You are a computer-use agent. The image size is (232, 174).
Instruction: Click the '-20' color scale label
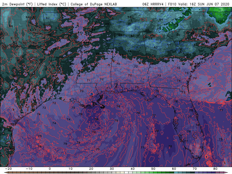click(x=8, y=169)
